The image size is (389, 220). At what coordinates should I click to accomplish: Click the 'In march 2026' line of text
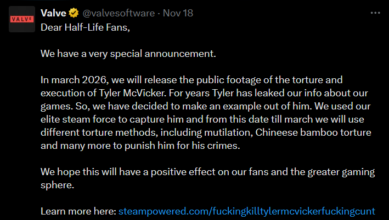(191, 80)
